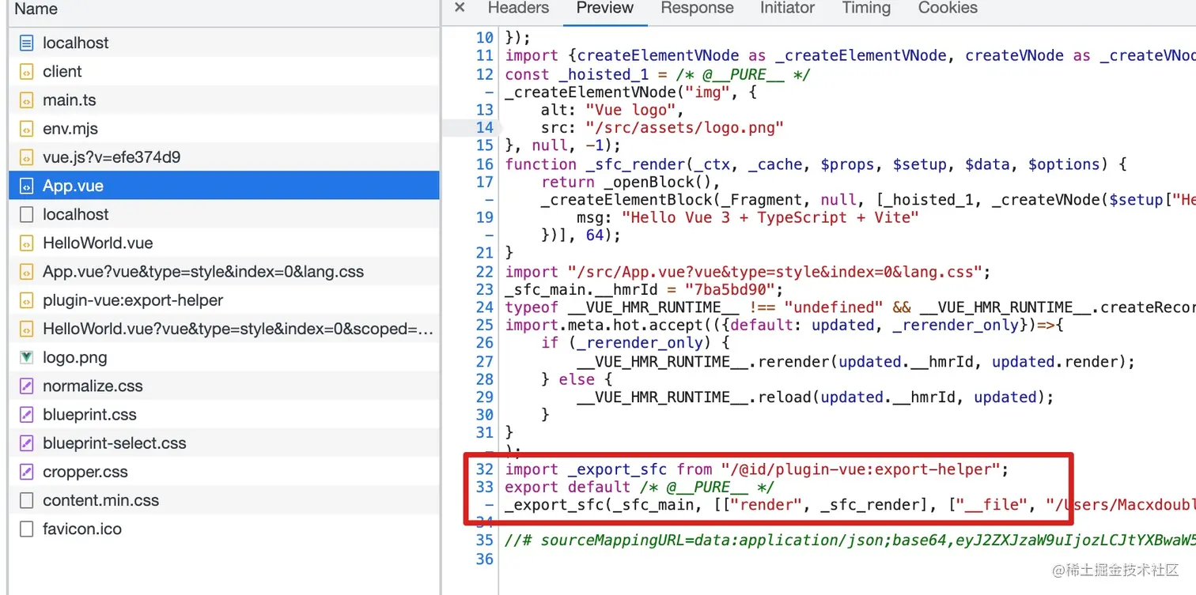Select the vue.js?v=efe374d9 request
Viewport: 1196px width, 595px height.
(x=224, y=157)
